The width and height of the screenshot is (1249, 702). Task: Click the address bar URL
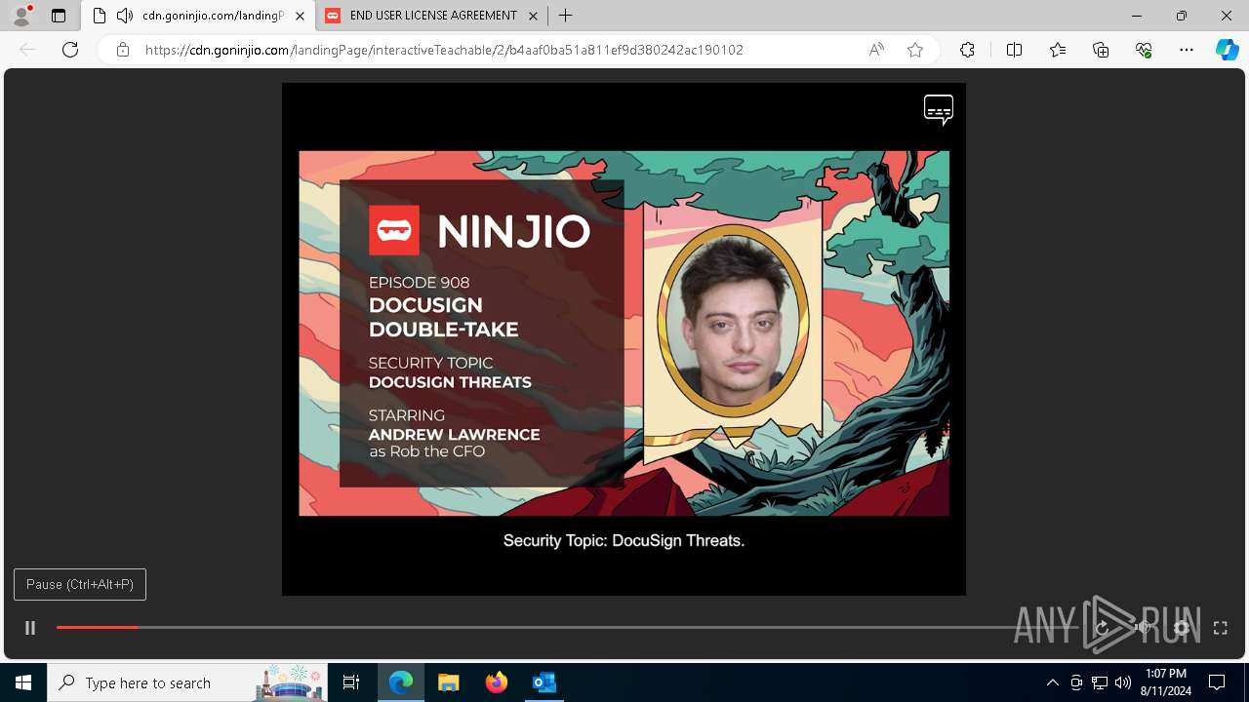click(444, 50)
